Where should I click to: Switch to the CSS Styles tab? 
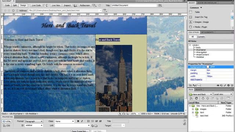[x=194, y=32]
